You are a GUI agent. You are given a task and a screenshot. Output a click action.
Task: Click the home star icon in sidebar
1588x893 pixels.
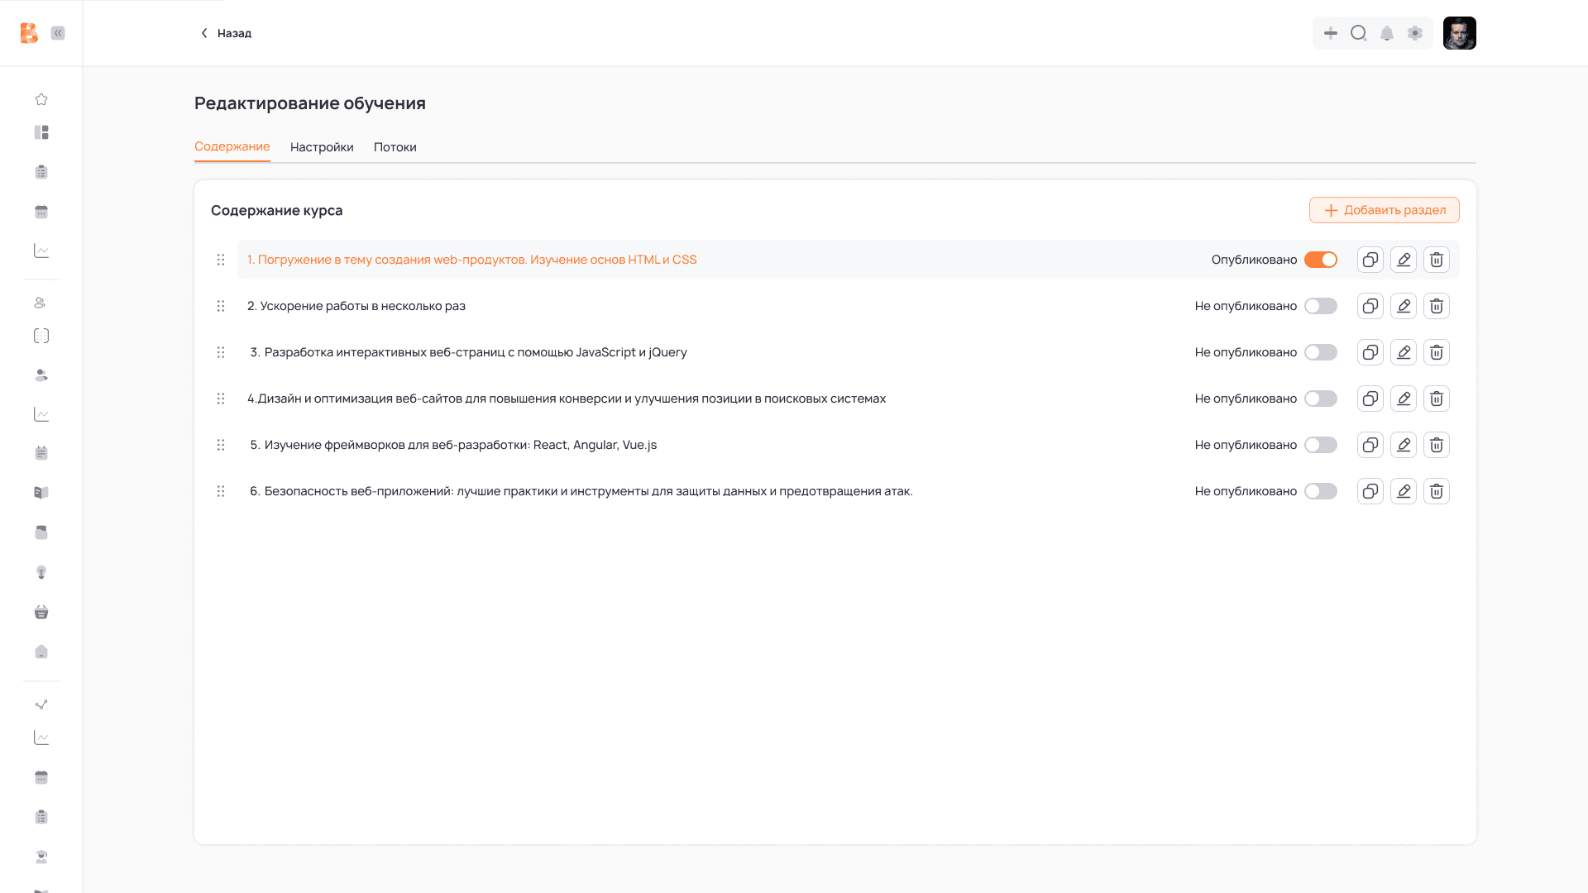pyautogui.click(x=41, y=99)
